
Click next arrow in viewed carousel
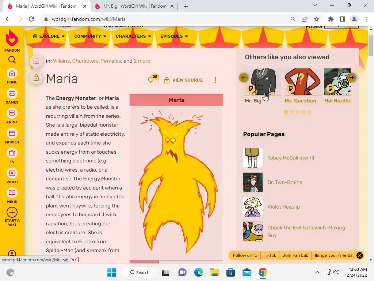pos(352,78)
